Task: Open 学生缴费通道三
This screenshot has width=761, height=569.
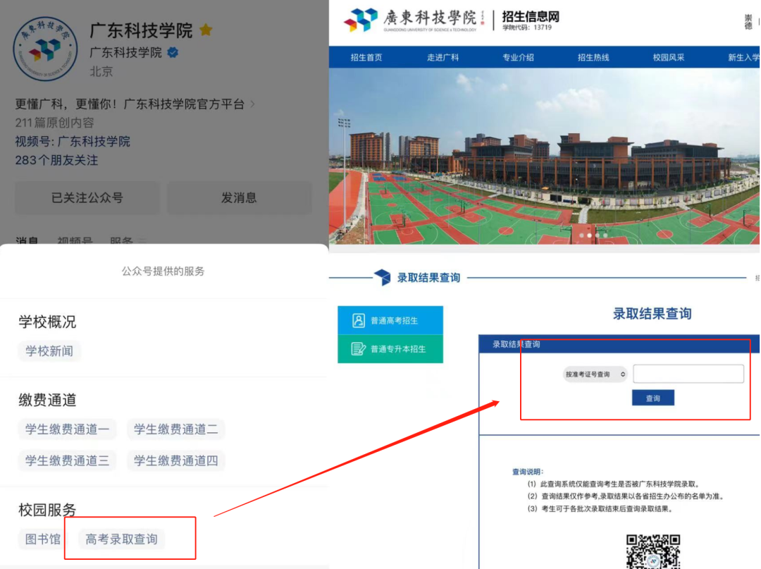Action: (68, 460)
